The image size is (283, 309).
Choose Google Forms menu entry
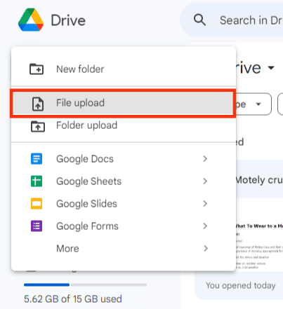pyautogui.click(x=124, y=226)
